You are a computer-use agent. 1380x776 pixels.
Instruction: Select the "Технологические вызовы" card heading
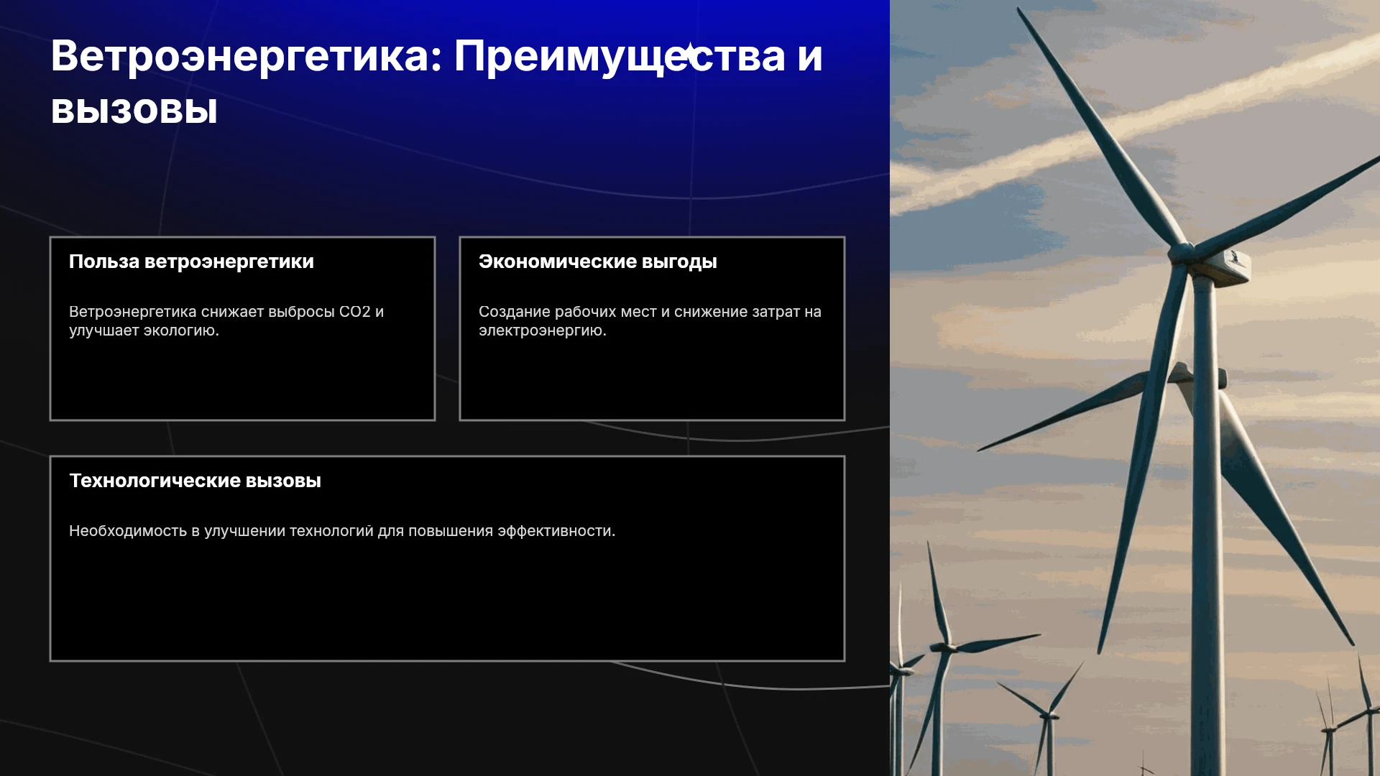[195, 481]
